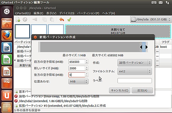Click the 追加(A) button
172x113 pixels.
(x=142, y=90)
